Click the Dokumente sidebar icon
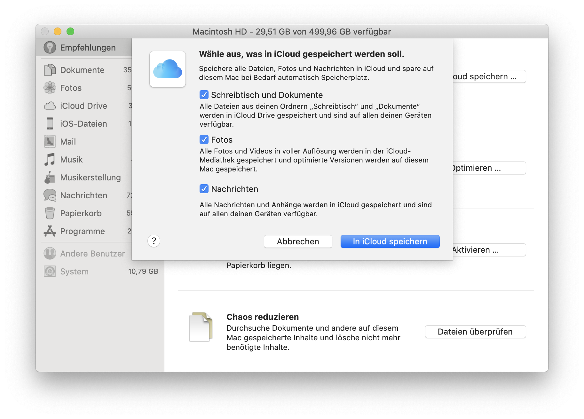 click(x=50, y=70)
